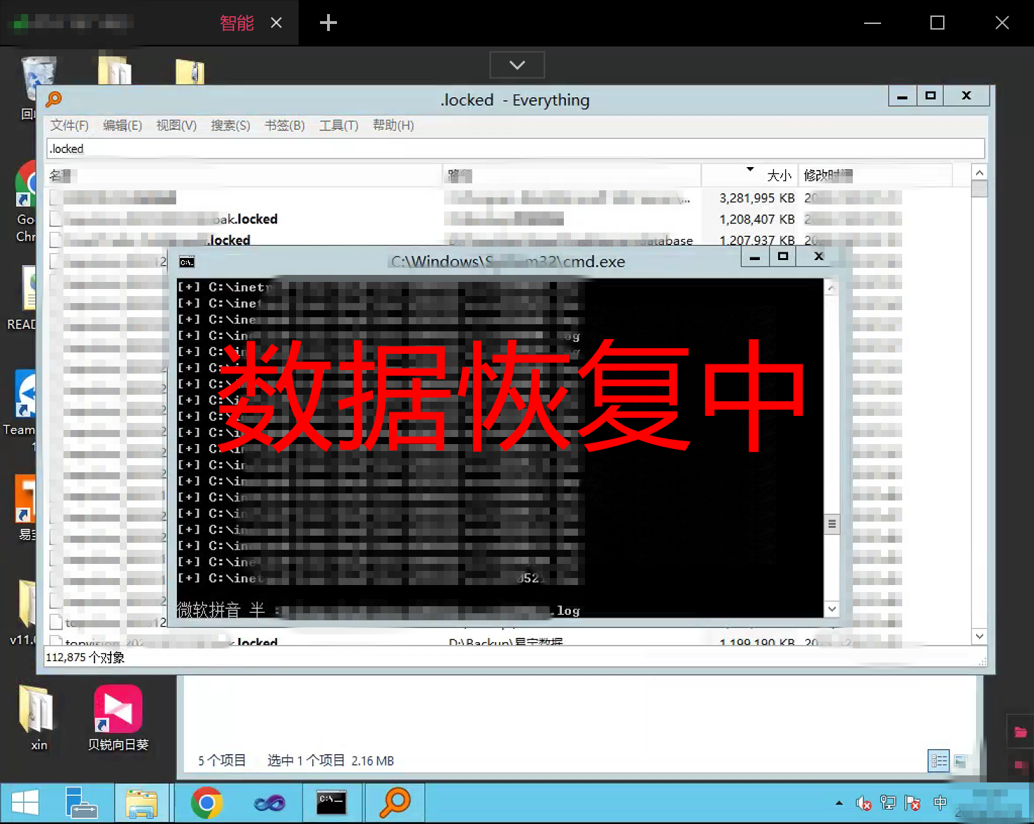1034x824 pixels.
Task: Click the cmd window scrollbar thumb
Action: click(x=832, y=524)
